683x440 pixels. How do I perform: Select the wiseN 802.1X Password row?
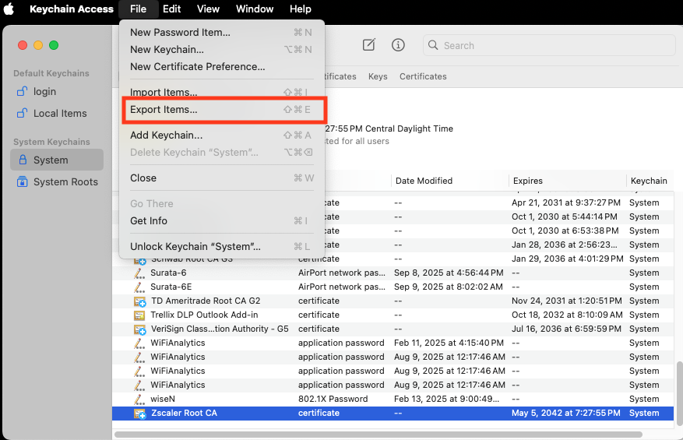[x=393, y=399]
